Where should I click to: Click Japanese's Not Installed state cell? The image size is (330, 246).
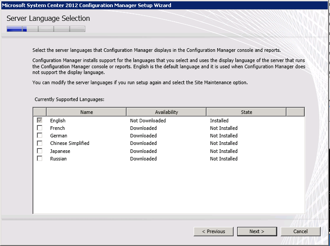224,151
